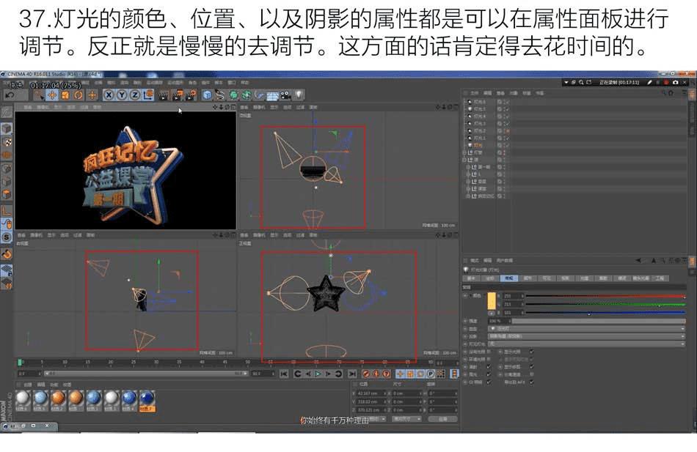Click the Camera object icon
697x452 pixels.
(285, 95)
